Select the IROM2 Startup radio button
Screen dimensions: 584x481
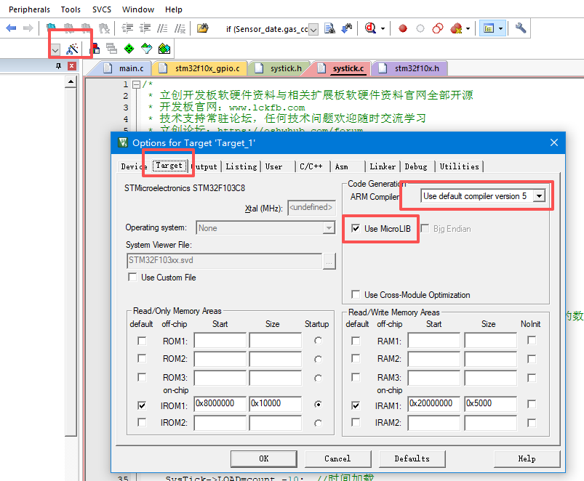318,423
